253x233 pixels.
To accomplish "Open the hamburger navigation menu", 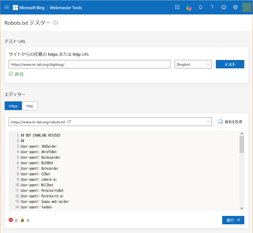I will tap(7, 7).
